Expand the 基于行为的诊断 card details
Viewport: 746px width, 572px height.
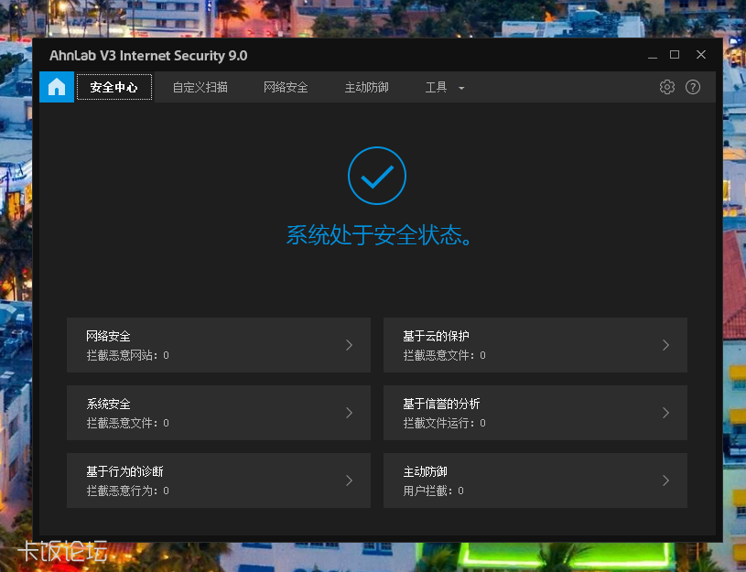click(218, 480)
